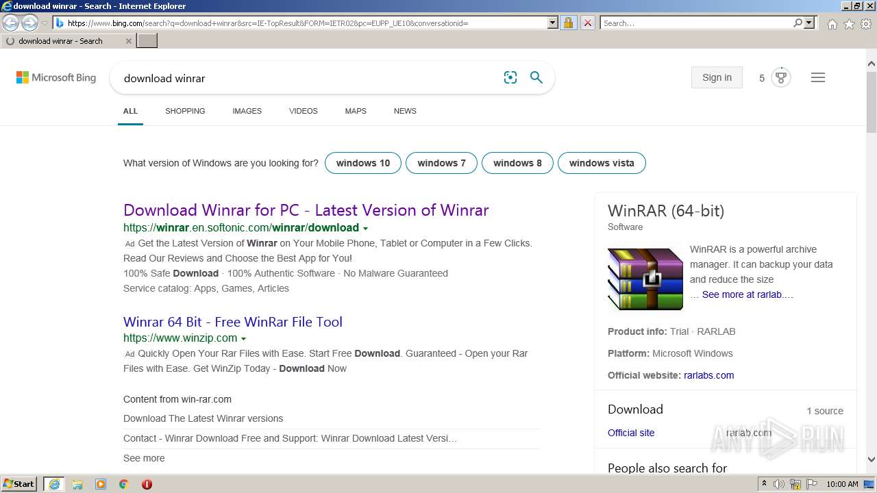Click the Bing search magnifier icon
This screenshot has height=493, width=877.
[x=536, y=78]
